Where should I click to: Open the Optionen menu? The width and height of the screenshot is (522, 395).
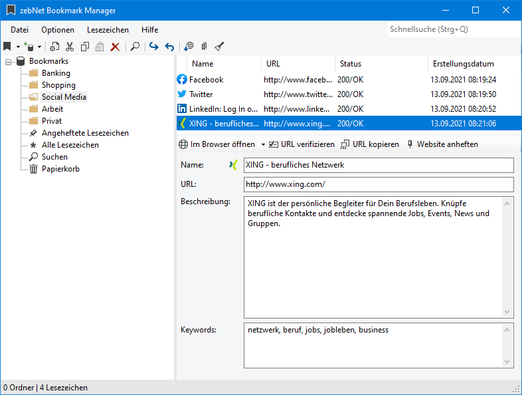(x=58, y=30)
